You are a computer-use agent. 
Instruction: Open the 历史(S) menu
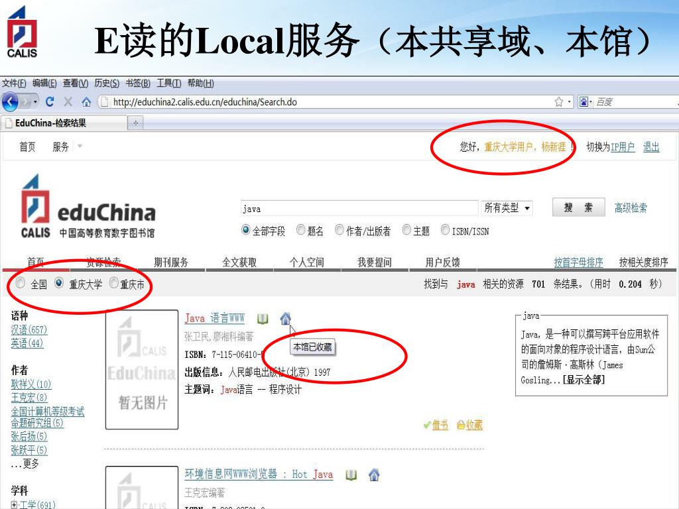coord(107,83)
